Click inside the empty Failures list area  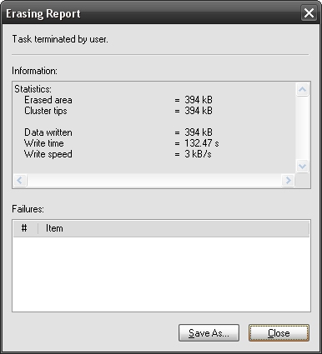[161, 274]
